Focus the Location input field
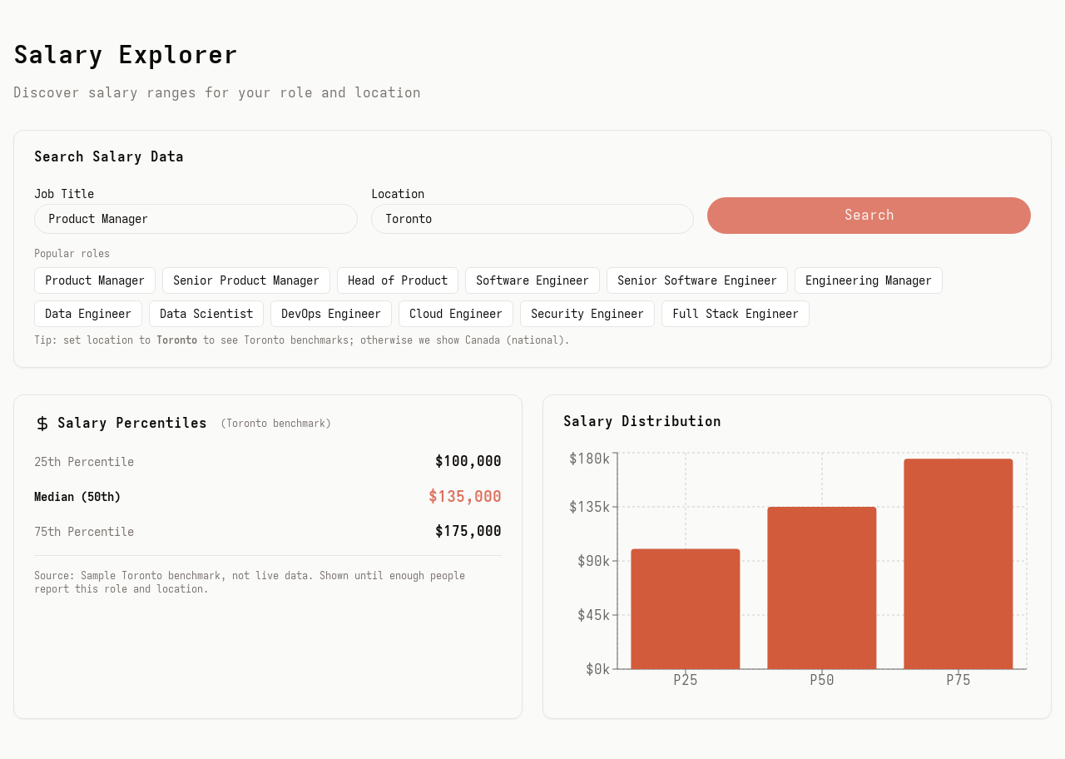1065x759 pixels. pyautogui.click(x=532, y=219)
